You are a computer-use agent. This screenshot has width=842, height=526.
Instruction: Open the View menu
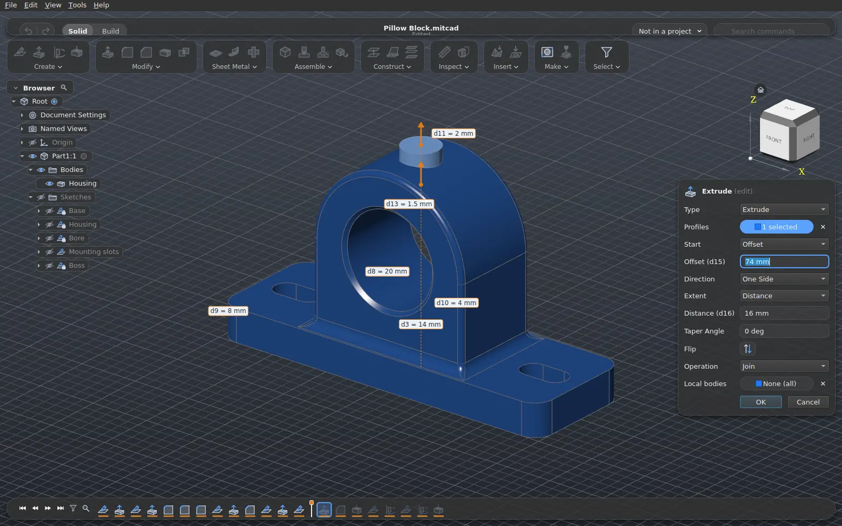pyautogui.click(x=53, y=5)
